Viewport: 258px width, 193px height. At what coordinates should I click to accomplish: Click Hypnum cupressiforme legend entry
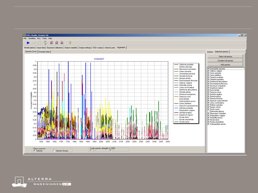click(x=188, y=106)
